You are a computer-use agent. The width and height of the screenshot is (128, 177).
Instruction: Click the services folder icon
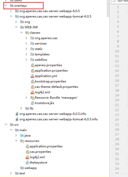coord(32,43)
